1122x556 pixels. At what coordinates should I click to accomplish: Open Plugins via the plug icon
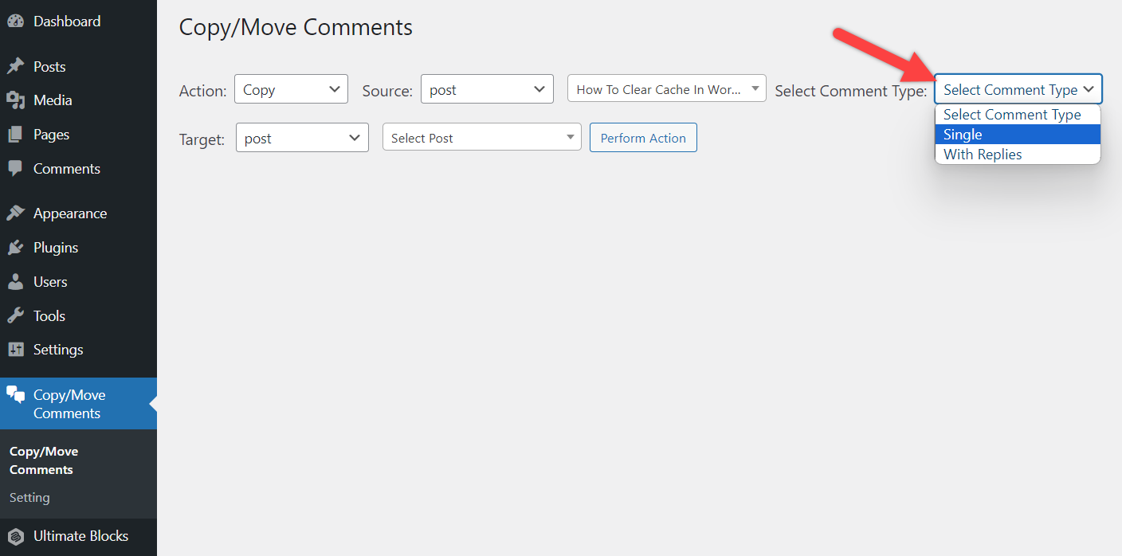(16, 247)
